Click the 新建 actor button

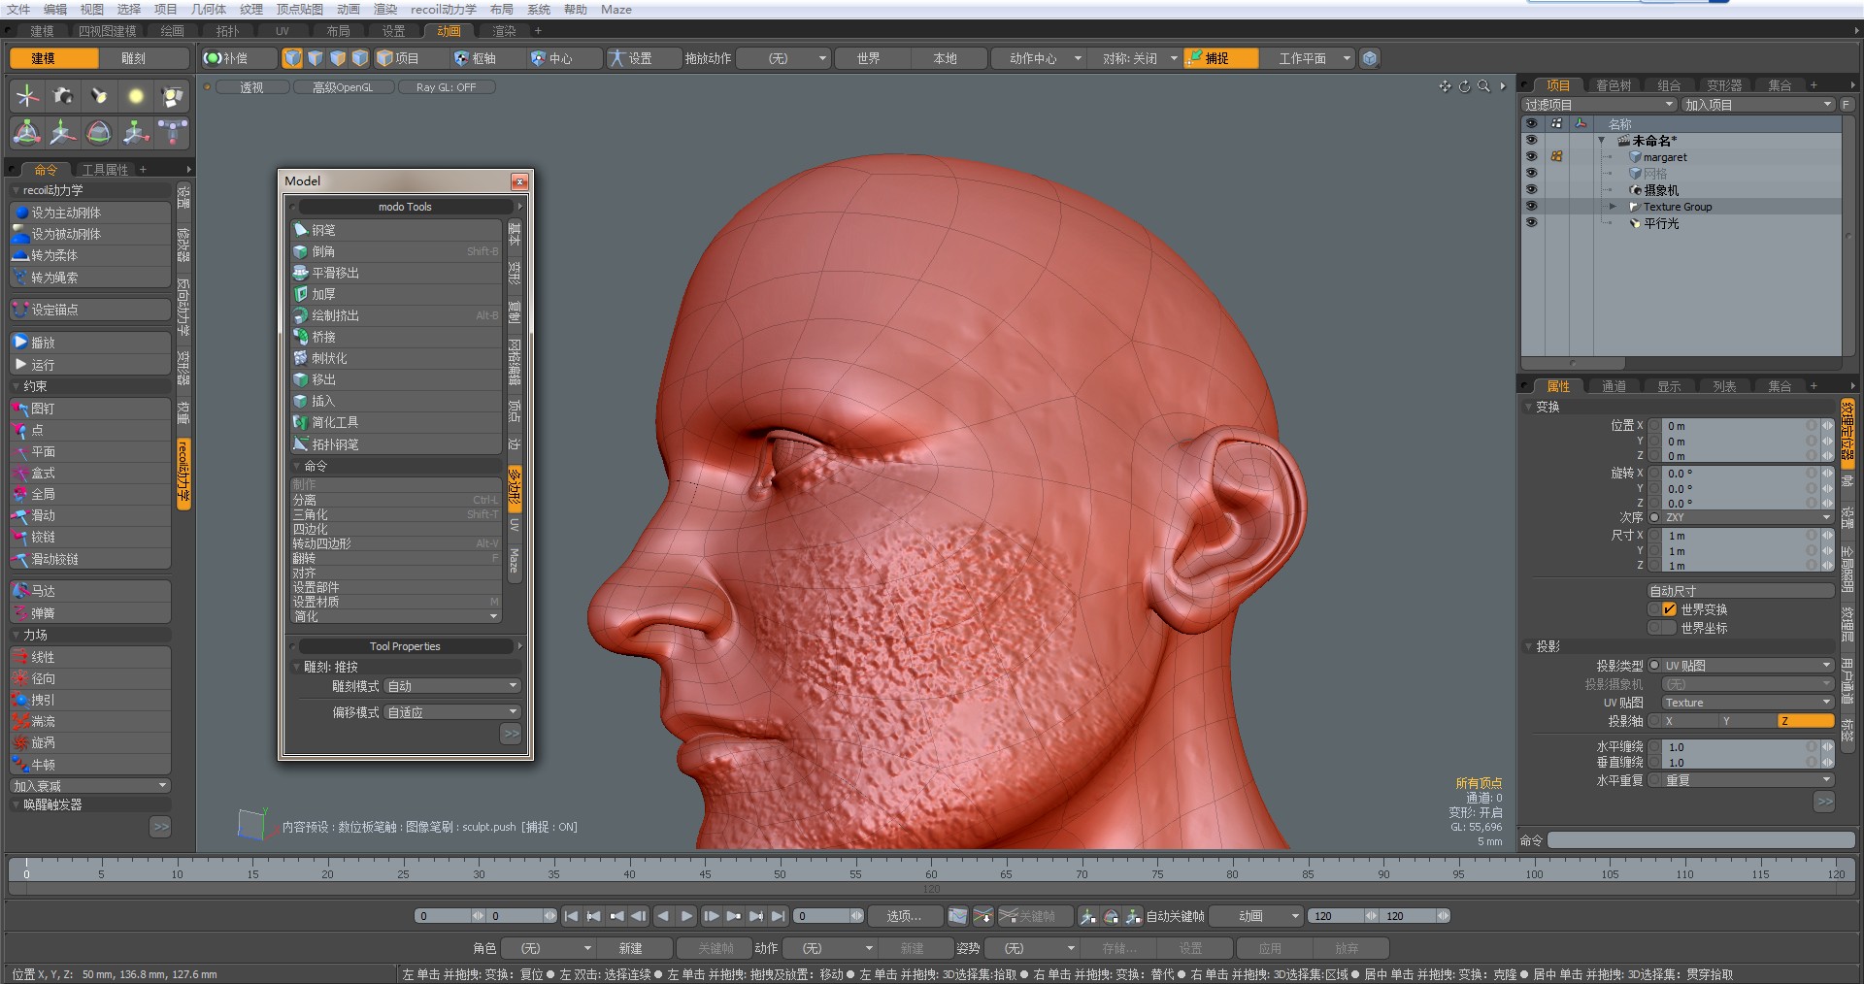630,948
